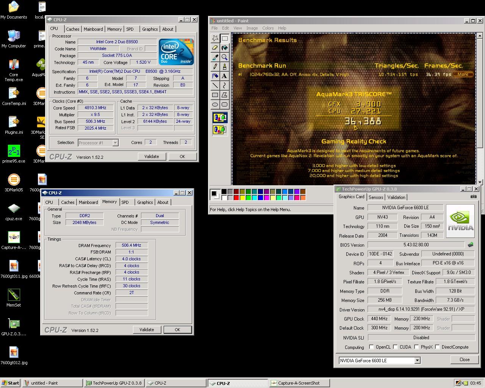Click Validate in the Memory CPU-Z window
Viewport: 485px width, 388px height.
147,330
